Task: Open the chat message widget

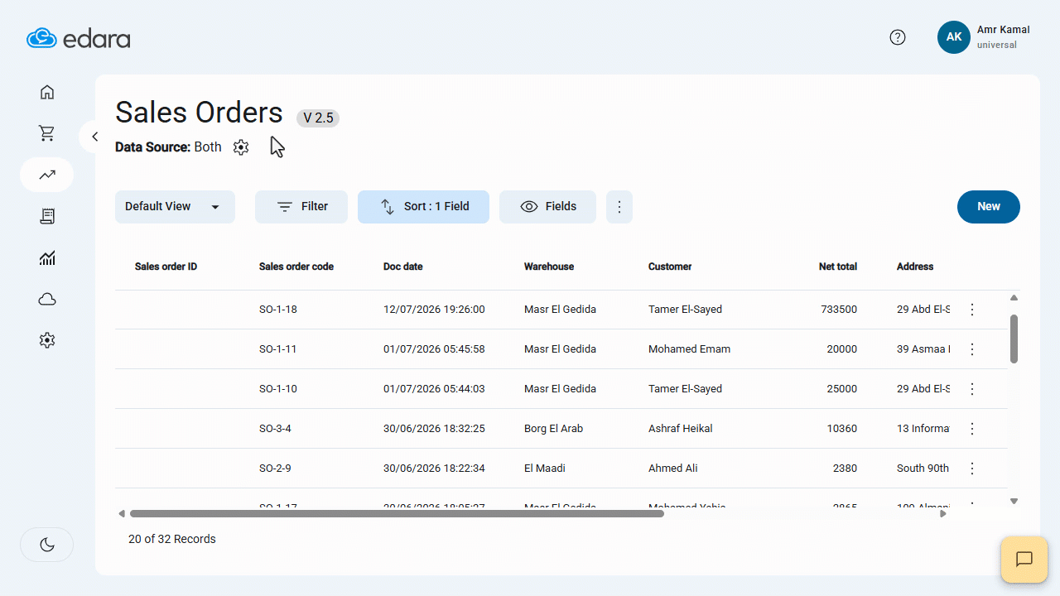Action: tap(1024, 560)
